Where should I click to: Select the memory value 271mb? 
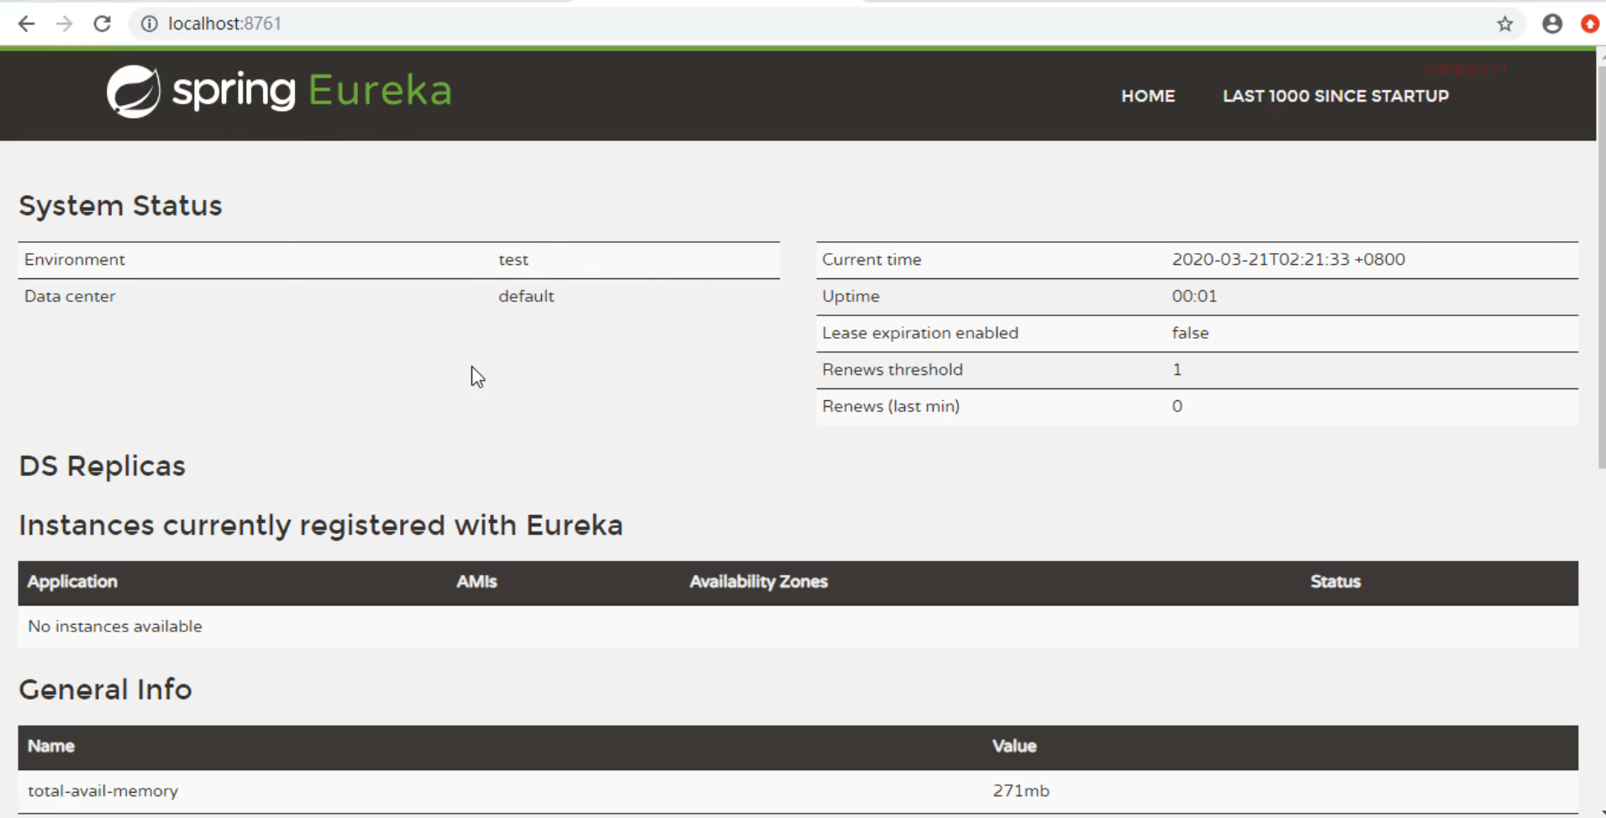[1021, 791]
